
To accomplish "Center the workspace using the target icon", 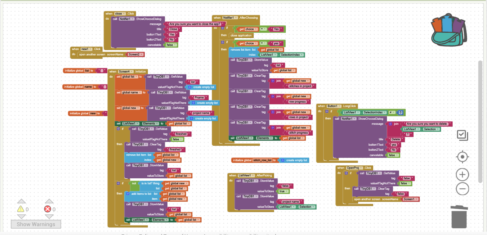I will tap(462, 157).
